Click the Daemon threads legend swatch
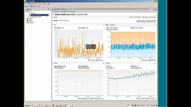The width and height of the screenshot is (191, 107). click(146, 98)
